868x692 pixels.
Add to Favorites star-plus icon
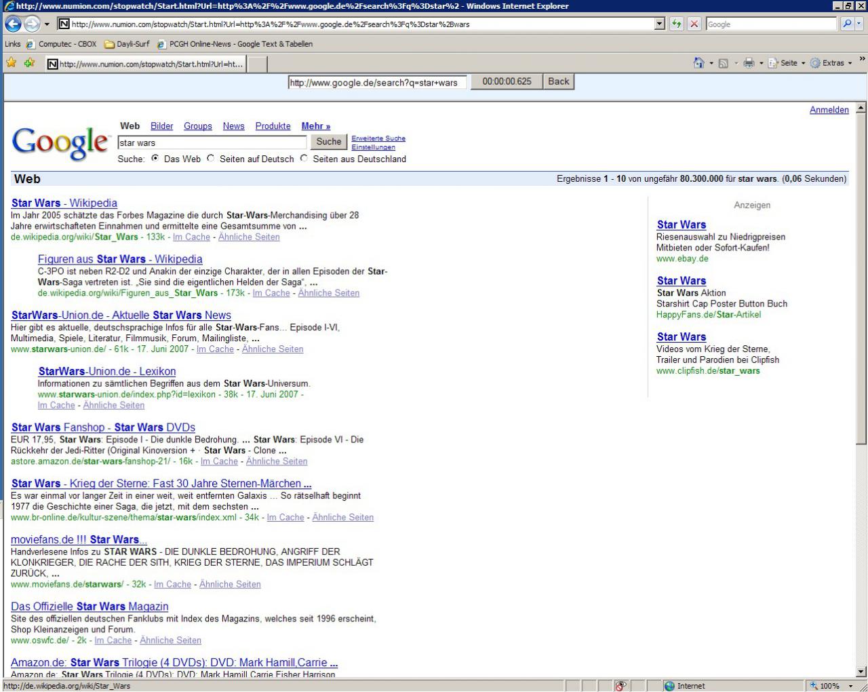tap(29, 63)
